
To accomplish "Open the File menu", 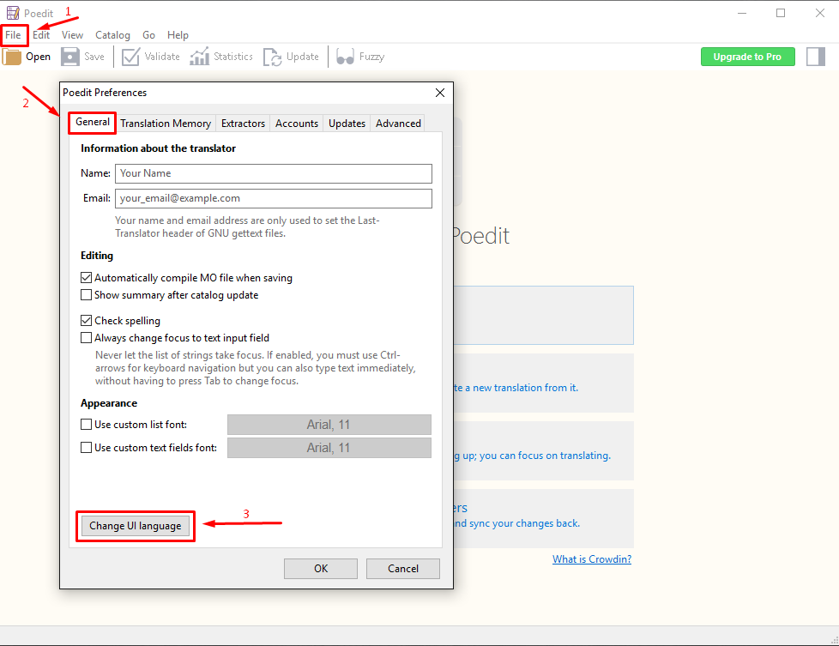I will [x=14, y=35].
